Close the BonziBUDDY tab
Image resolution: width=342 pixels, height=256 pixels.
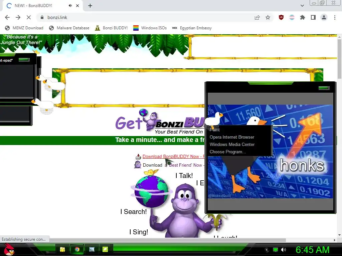tap(77, 6)
